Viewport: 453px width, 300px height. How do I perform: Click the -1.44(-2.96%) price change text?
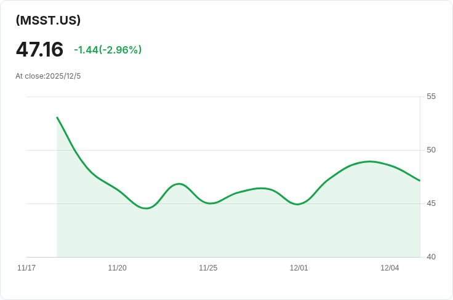108,50
